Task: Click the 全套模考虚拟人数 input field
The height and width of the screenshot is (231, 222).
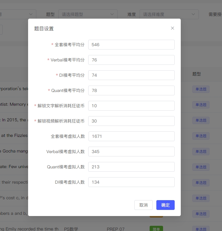Action: 131,136
